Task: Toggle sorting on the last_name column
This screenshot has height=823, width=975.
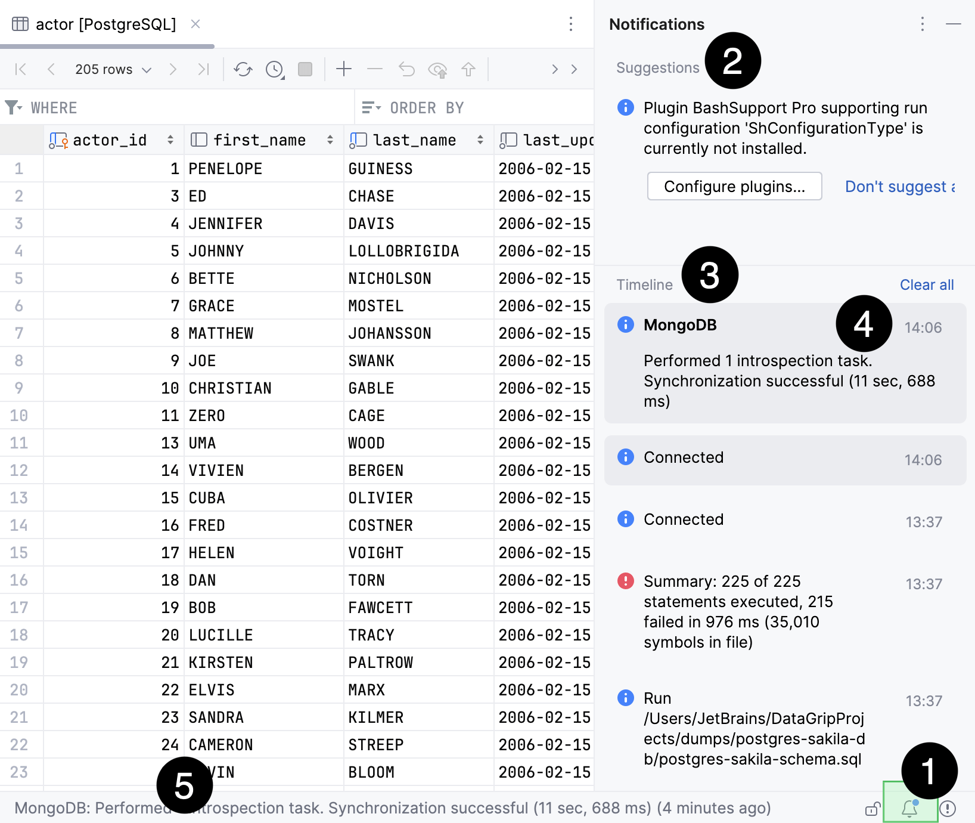Action: tap(480, 140)
